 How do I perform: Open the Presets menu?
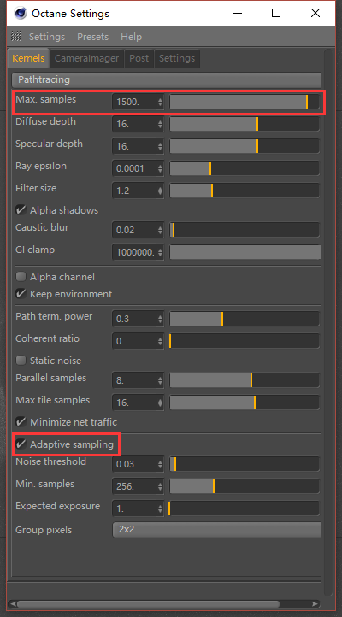click(x=93, y=37)
